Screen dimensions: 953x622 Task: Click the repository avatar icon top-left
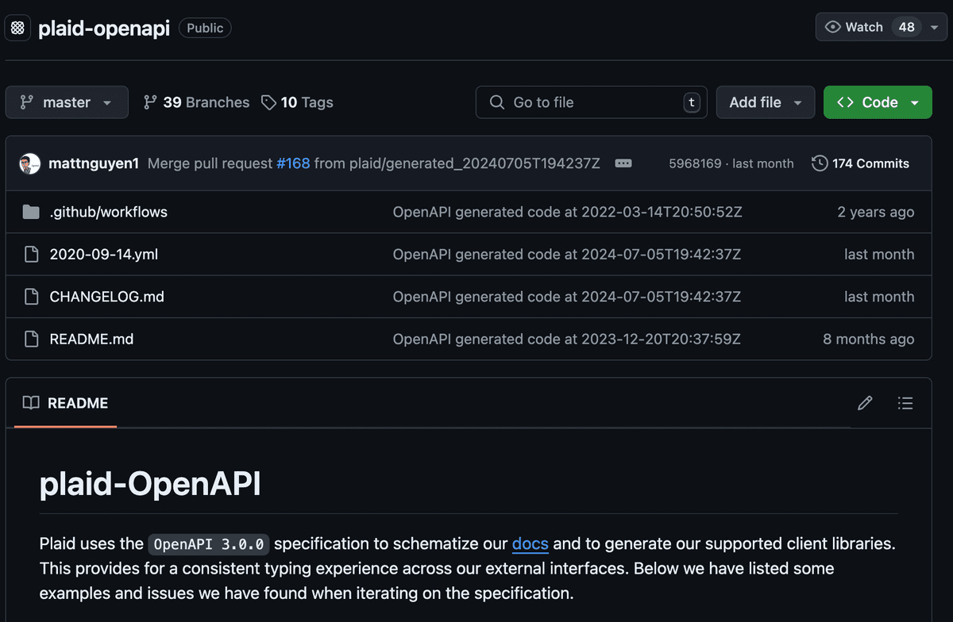click(x=17, y=26)
